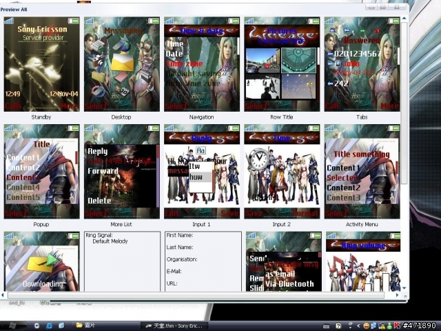This screenshot has height=331, width=441.
Task: Click the "More List" caption label
Action: pyautogui.click(x=121, y=224)
